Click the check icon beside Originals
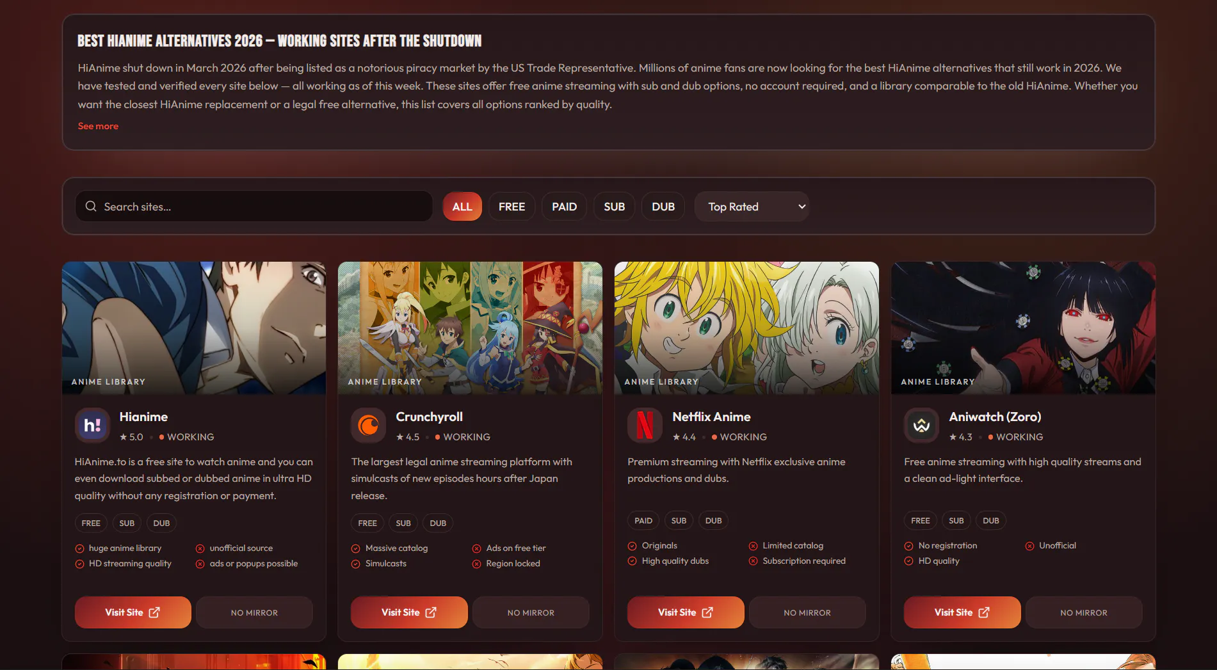 (632, 546)
